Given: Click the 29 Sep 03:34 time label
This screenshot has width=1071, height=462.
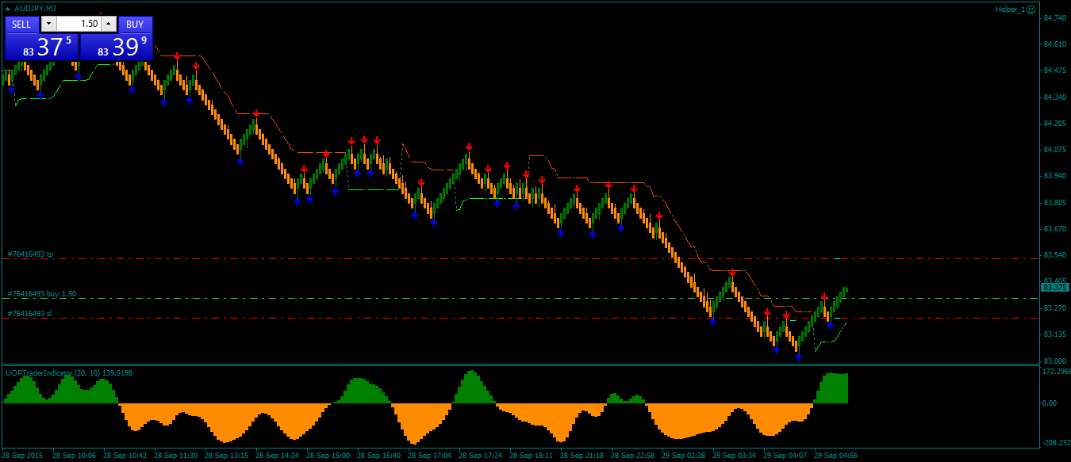Looking at the screenshot, I should pos(734,456).
